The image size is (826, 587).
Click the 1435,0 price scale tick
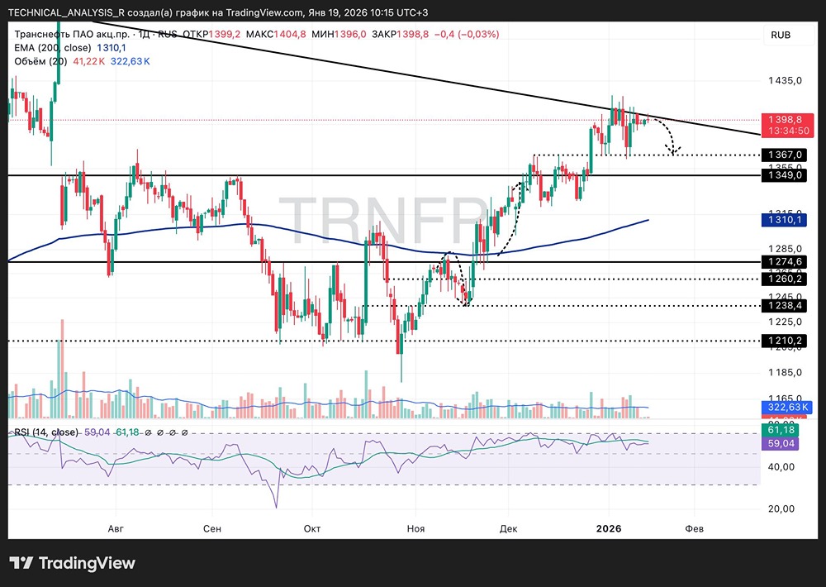coord(785,81)
